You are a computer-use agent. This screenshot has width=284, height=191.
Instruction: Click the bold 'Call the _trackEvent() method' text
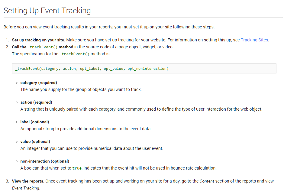[x=43, y=47]
